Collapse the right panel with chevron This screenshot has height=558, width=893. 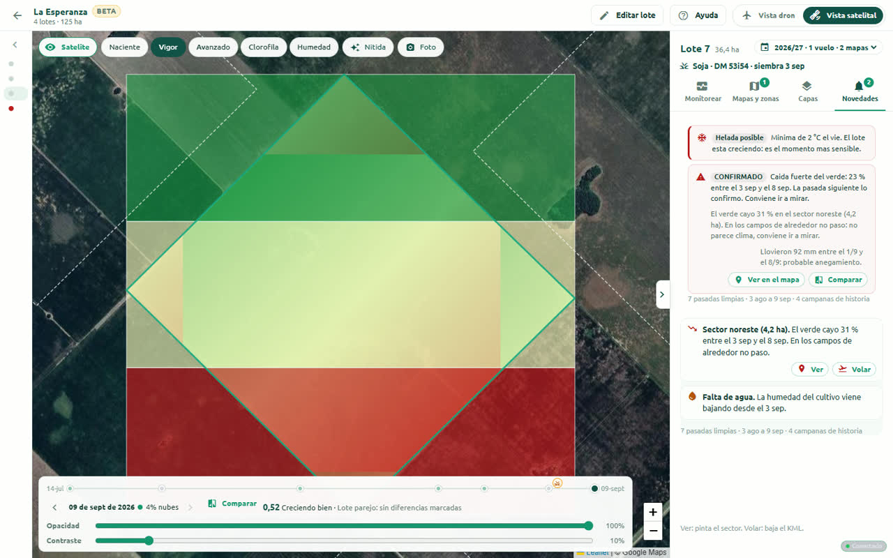(x=663, y=294)
